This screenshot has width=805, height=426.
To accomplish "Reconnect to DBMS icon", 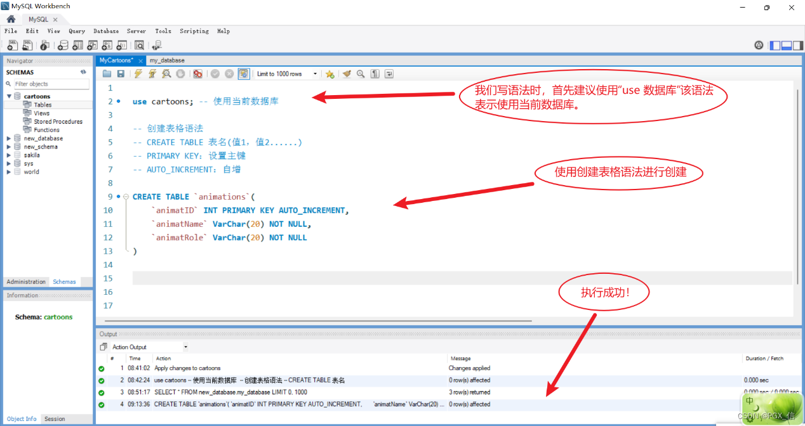I will [157, 45].
